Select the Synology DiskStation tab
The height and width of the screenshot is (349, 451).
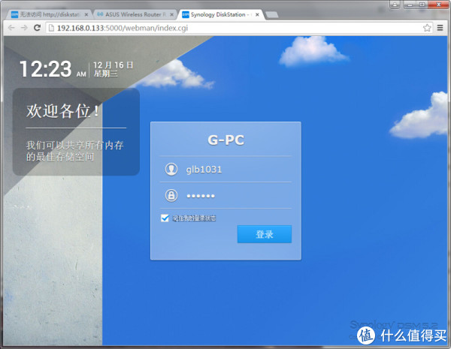tap(218, 14)
